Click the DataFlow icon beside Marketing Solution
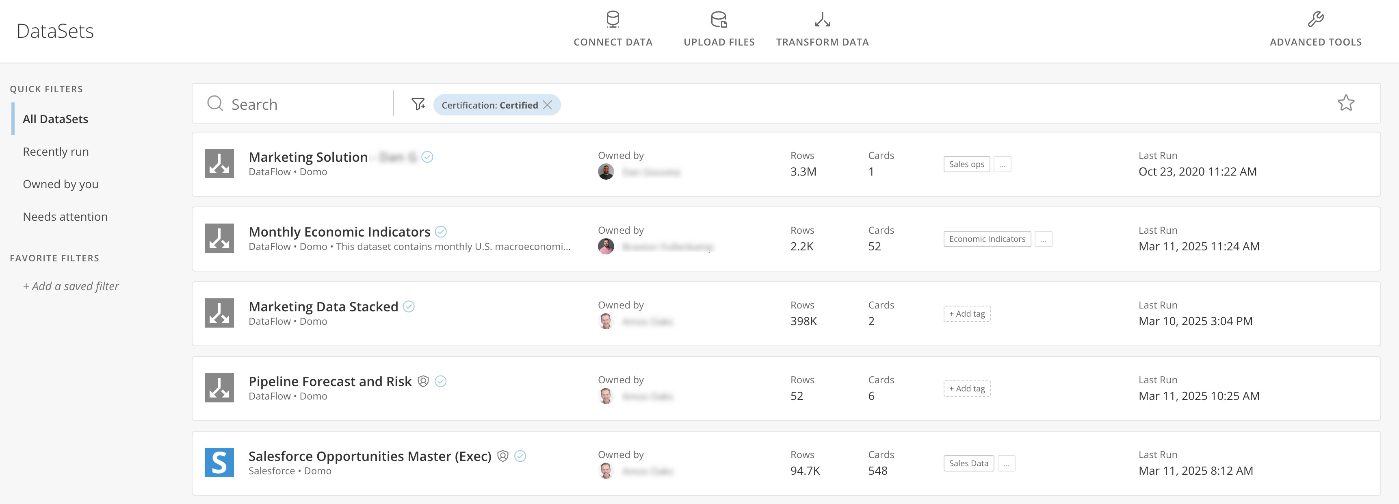Image resolution: width=1399 pixels, height=504 pixels. (219, 162)
